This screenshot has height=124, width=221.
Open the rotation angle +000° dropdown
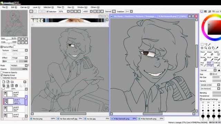(x=91, y=11)
